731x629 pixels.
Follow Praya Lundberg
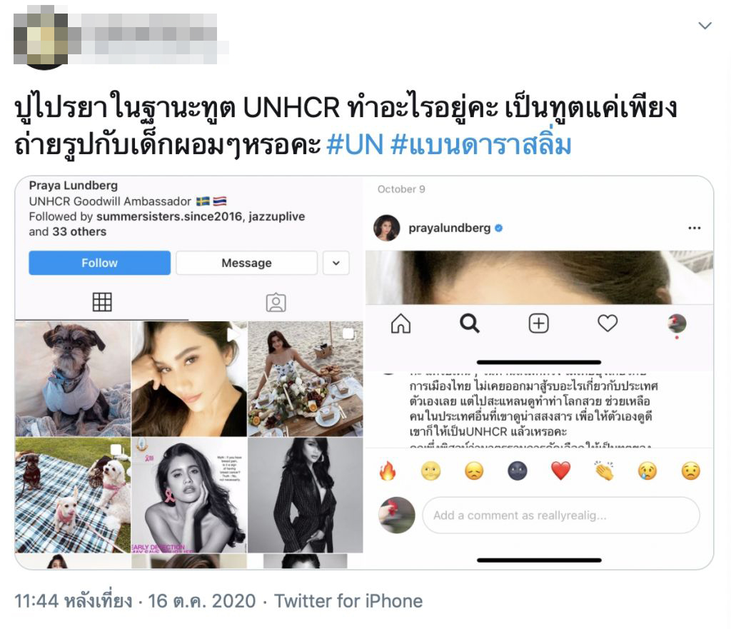pos(99,263)
